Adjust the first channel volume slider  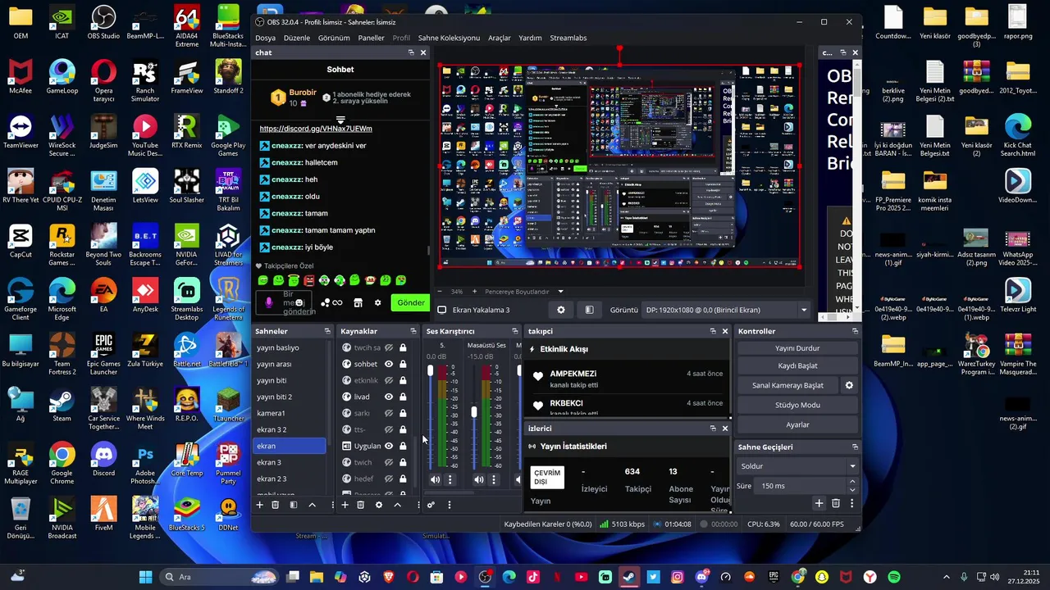(x=430, y=371)
